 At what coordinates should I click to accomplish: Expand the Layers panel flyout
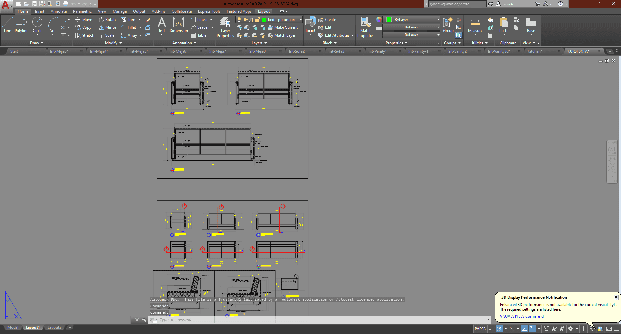(259, 43)
